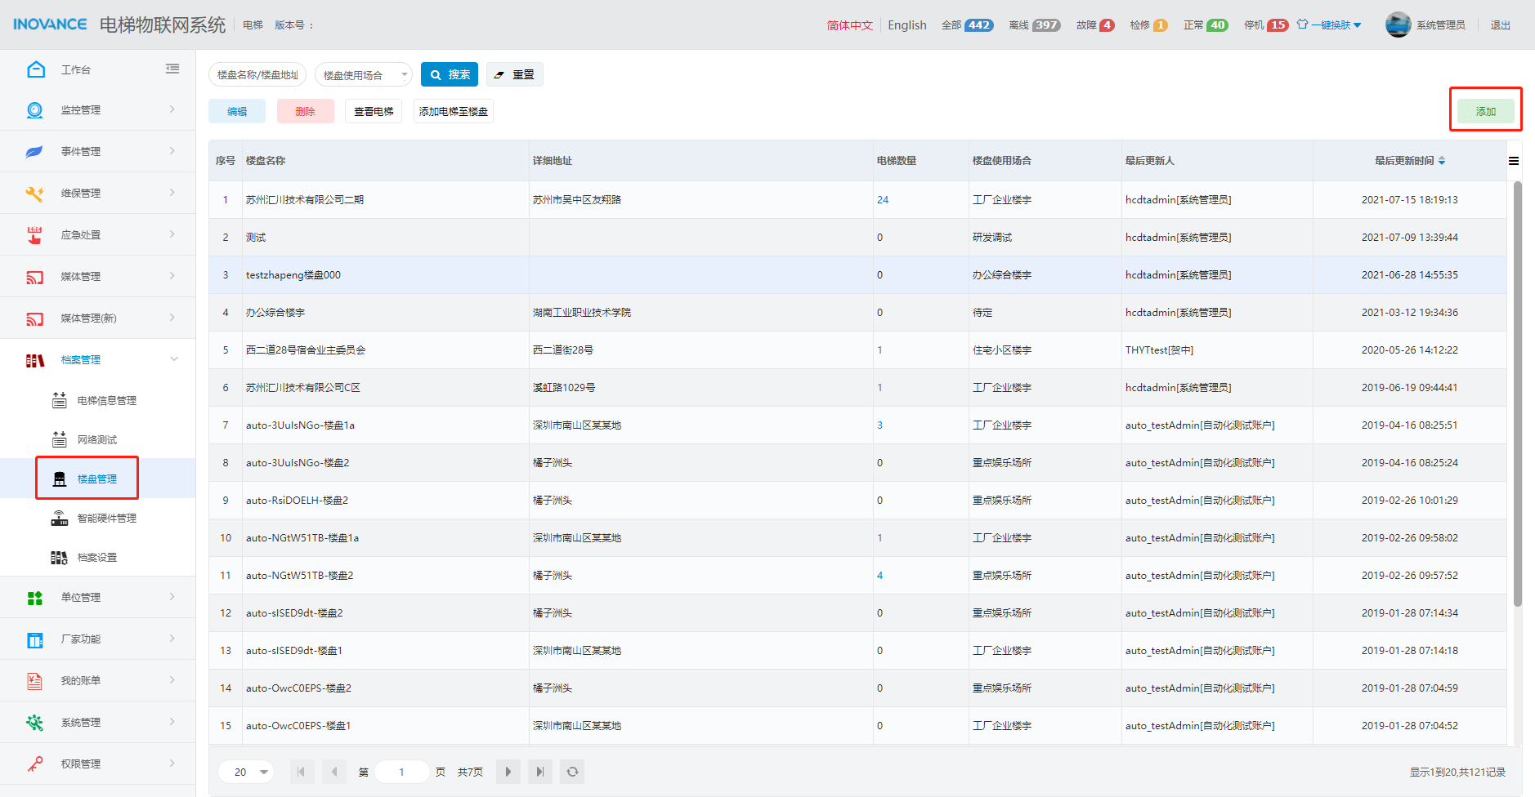Click the table vertical scrollbar

click(x=1517, y=392)
